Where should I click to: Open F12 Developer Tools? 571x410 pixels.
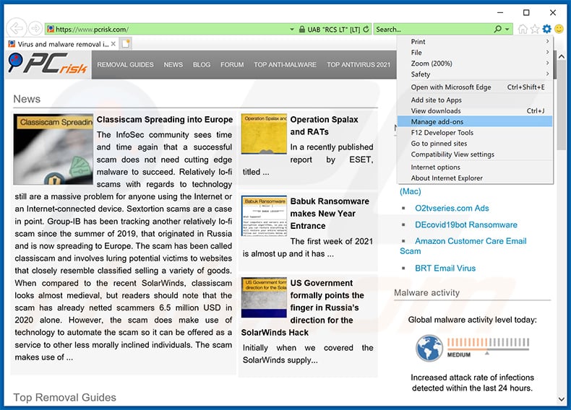475,133
